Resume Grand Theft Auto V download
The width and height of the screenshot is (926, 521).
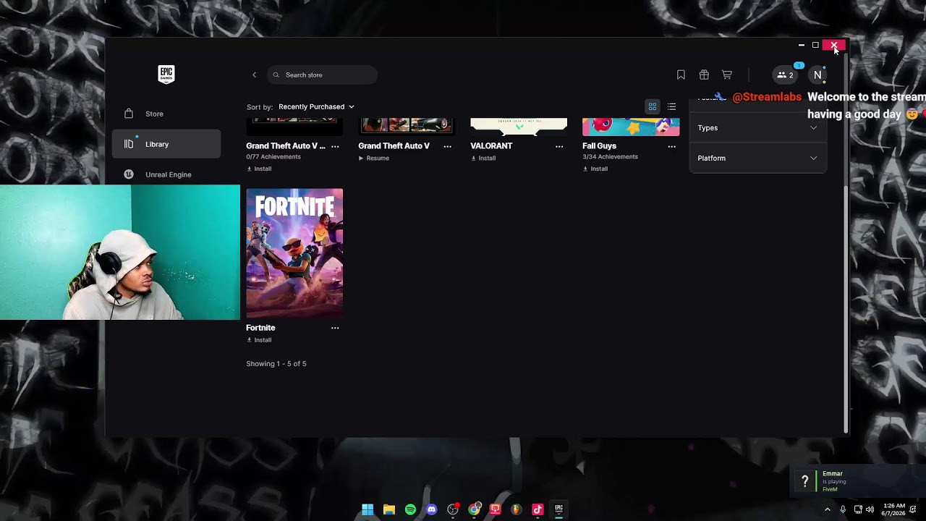pos(374,158)
